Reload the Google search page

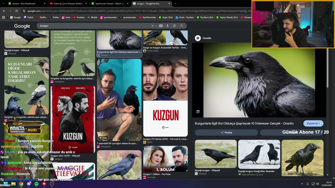(16, 11)
